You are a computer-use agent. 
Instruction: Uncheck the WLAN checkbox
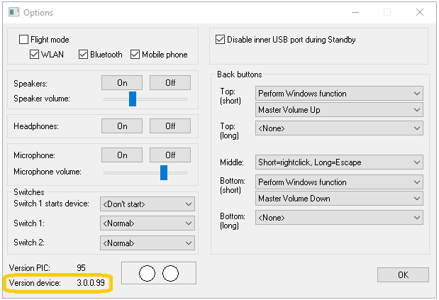click(34, 55)
